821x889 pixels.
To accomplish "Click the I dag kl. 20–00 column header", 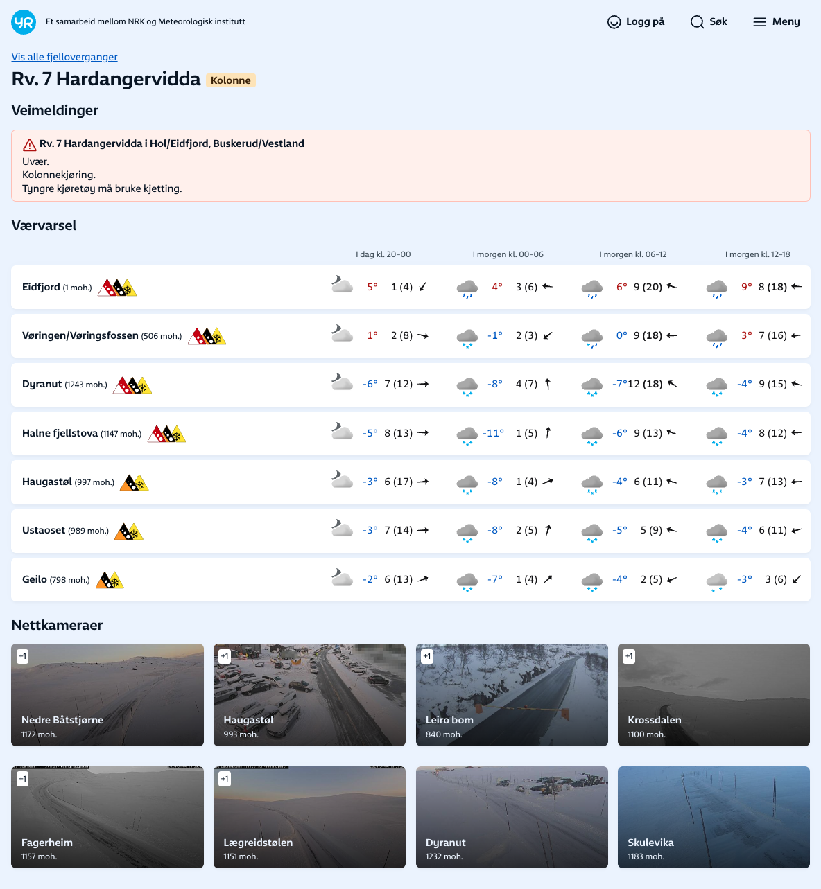I will (x=383, y=254).
